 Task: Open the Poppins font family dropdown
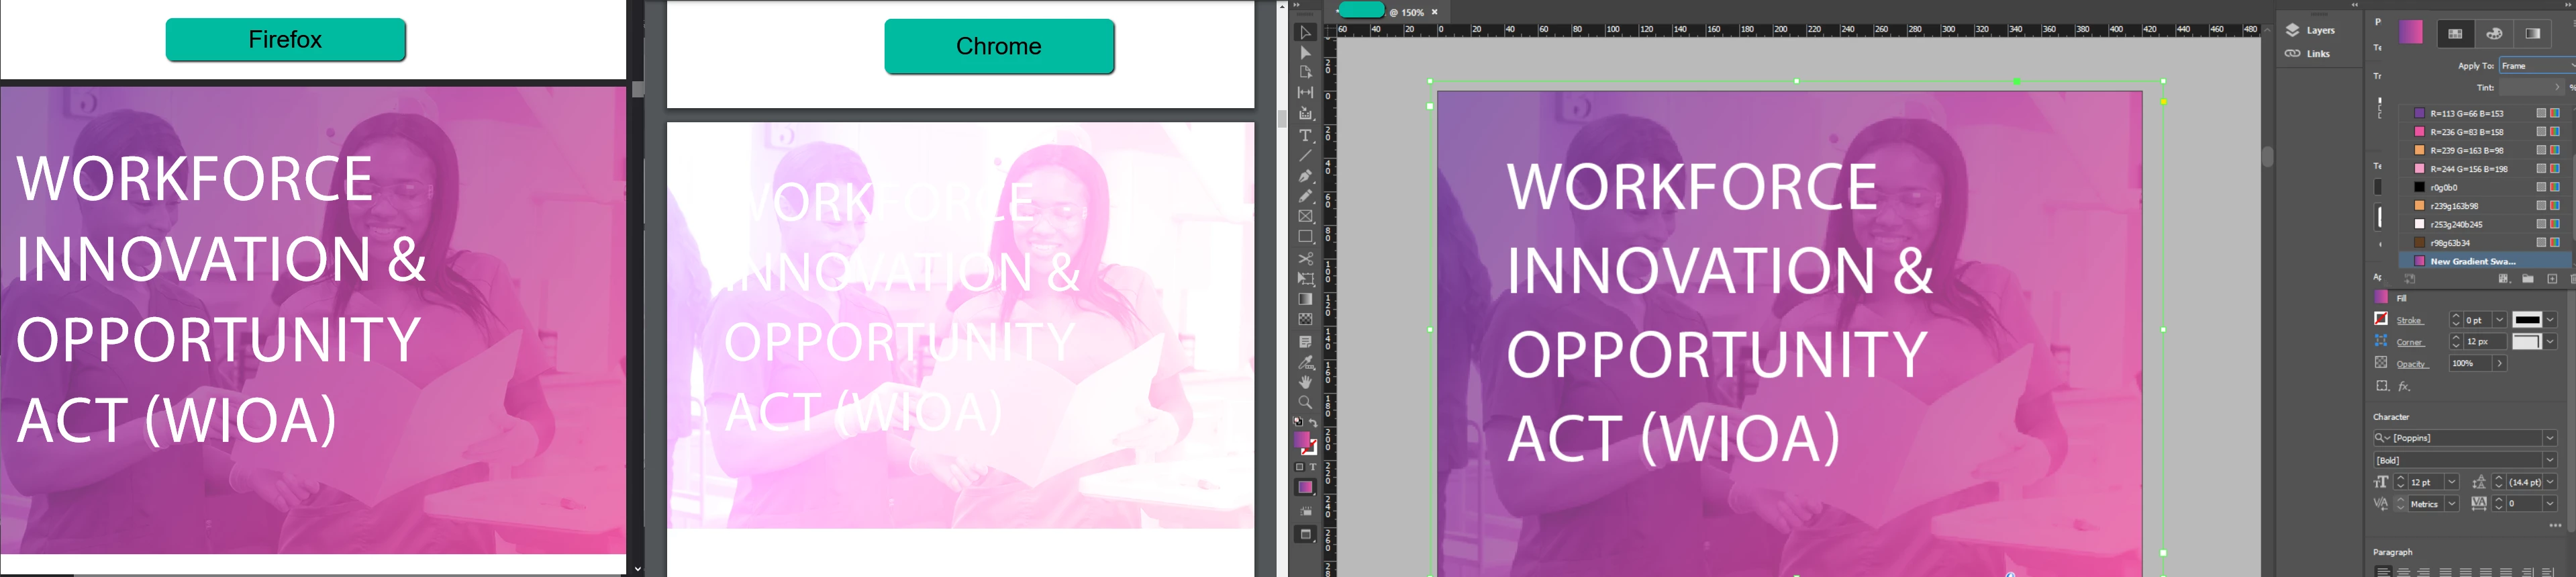tap(2549, 438)
